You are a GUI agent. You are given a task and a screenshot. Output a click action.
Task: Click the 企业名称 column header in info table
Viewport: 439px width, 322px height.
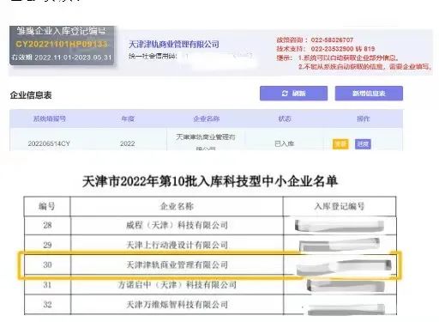(x=207, y=118)
